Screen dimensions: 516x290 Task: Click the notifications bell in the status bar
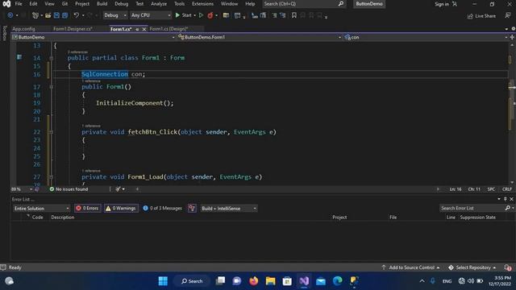pos(508,267)
